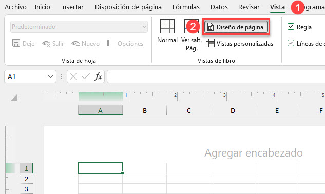Switch to the Fórmulas tab

(186, 7)
